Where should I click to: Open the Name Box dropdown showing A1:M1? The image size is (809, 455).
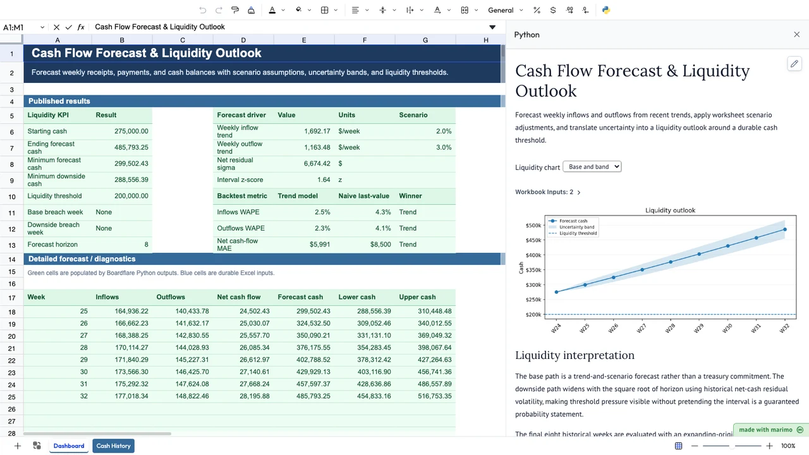(42, 27)
